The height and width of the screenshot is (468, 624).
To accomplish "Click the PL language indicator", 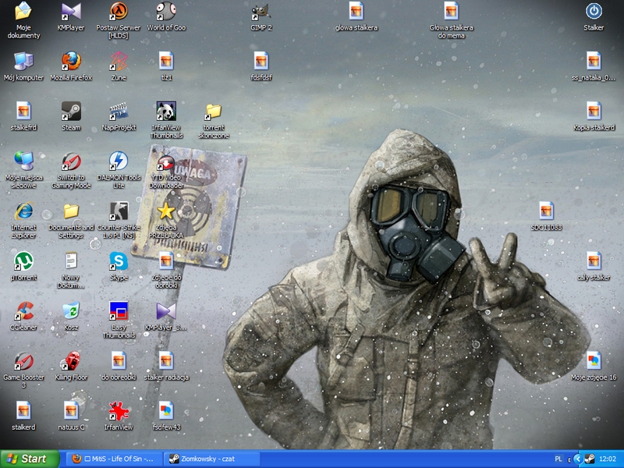I will click(x=558, y=459).
